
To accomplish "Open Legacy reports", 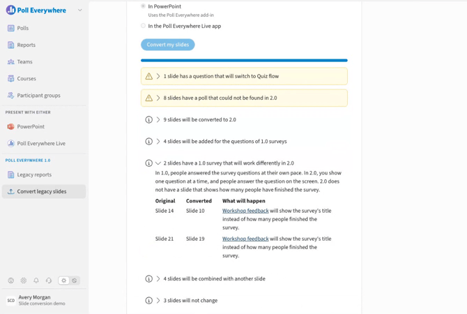I will pyautogui.click(x=34, y=174).
